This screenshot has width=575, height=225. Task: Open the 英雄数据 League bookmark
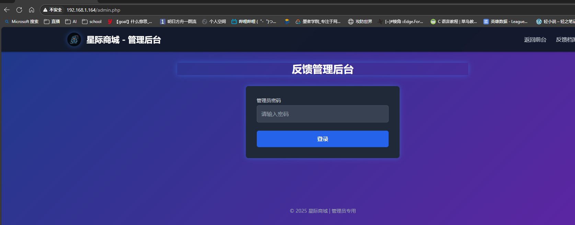(x=505, y=22)
